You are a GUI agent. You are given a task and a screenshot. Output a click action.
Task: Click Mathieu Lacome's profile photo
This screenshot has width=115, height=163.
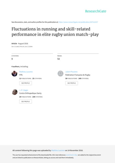point(14,74)
